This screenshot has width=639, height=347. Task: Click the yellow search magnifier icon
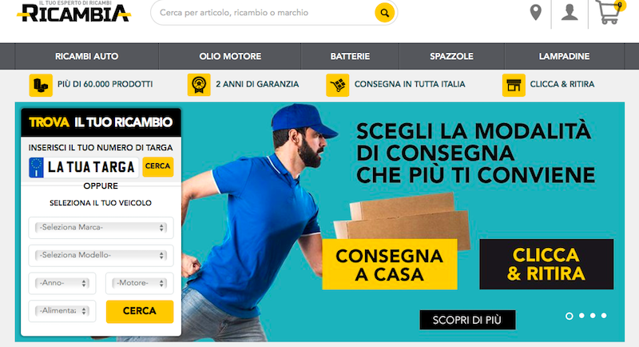[384, 13]
